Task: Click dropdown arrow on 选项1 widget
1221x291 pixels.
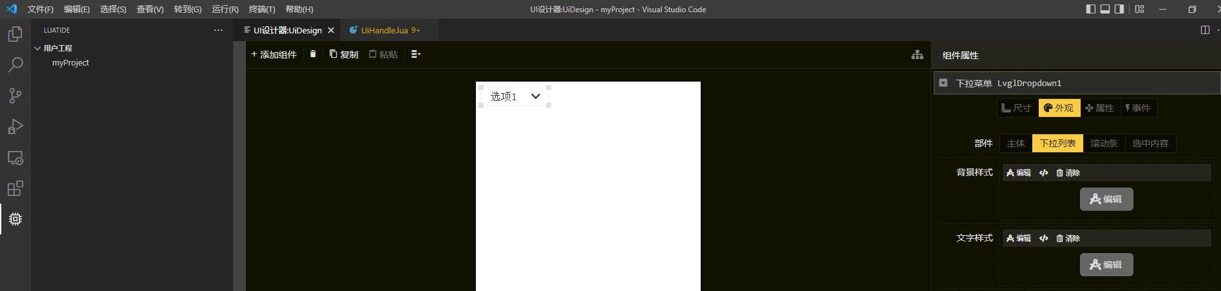Action: [x=535, y=96]
